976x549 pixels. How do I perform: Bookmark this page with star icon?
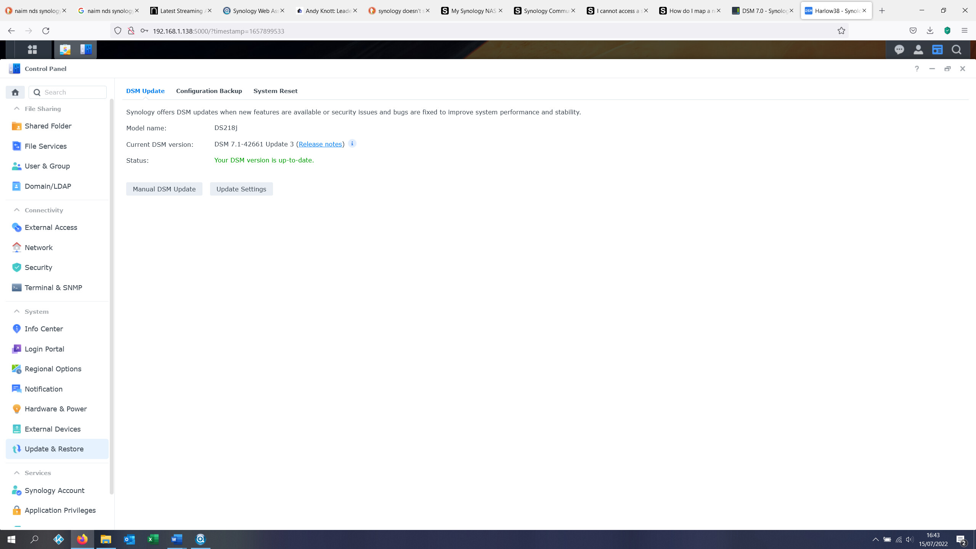[841, 31]
